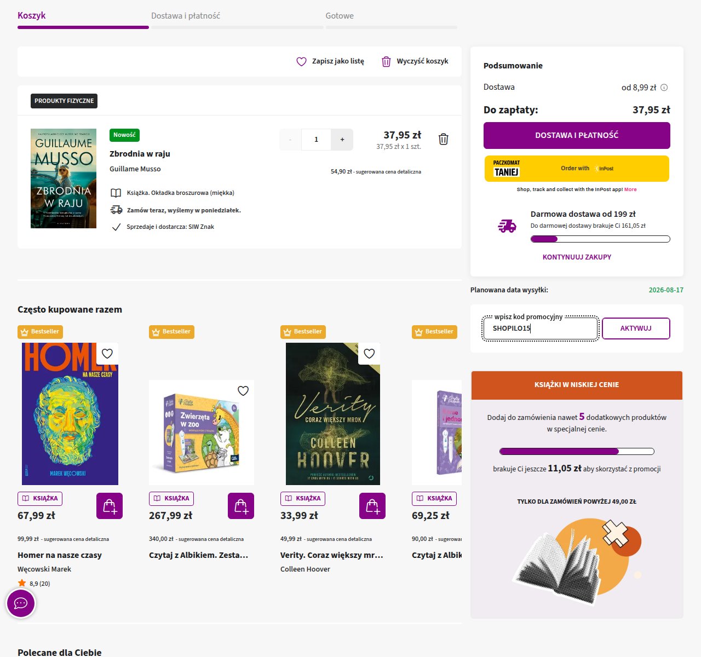Click the Książka tag under the Verity cover
Image resolution: width=701 pixels, height=657 pixels.
point(303,499)
